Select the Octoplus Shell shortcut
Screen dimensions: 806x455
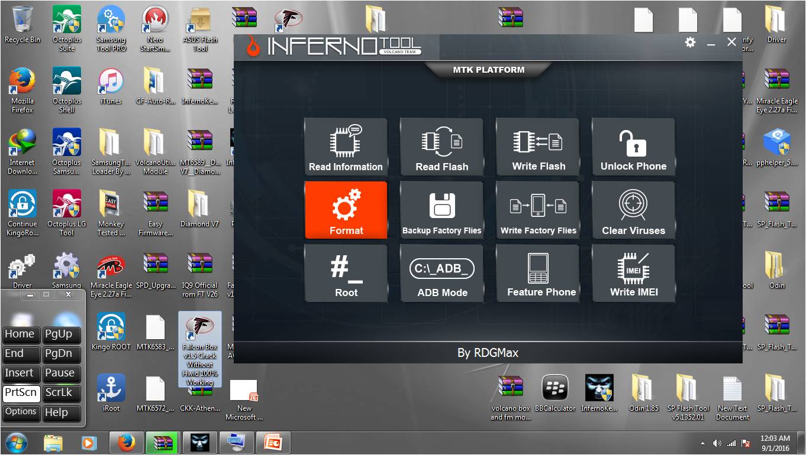(x=67, y=90)
